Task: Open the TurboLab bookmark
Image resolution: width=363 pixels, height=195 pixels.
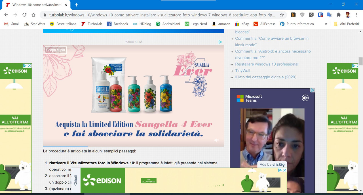Action: (91, 24)
